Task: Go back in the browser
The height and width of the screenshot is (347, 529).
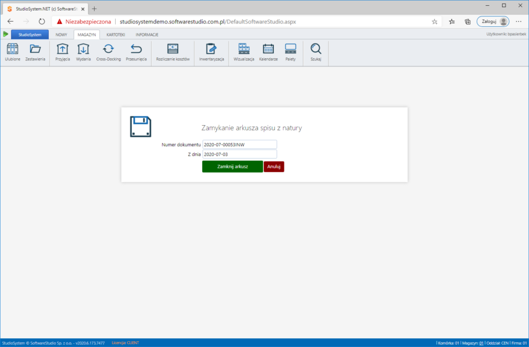Action: [11, 22]
